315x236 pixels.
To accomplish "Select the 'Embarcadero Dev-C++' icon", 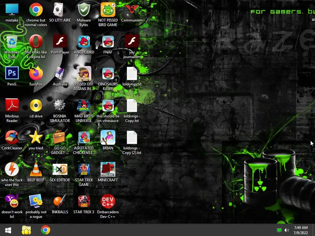I will 108,201.
